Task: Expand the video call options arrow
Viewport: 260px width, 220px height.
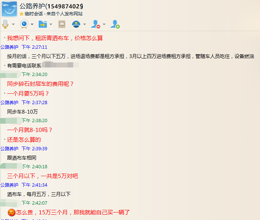Action: 32,24
